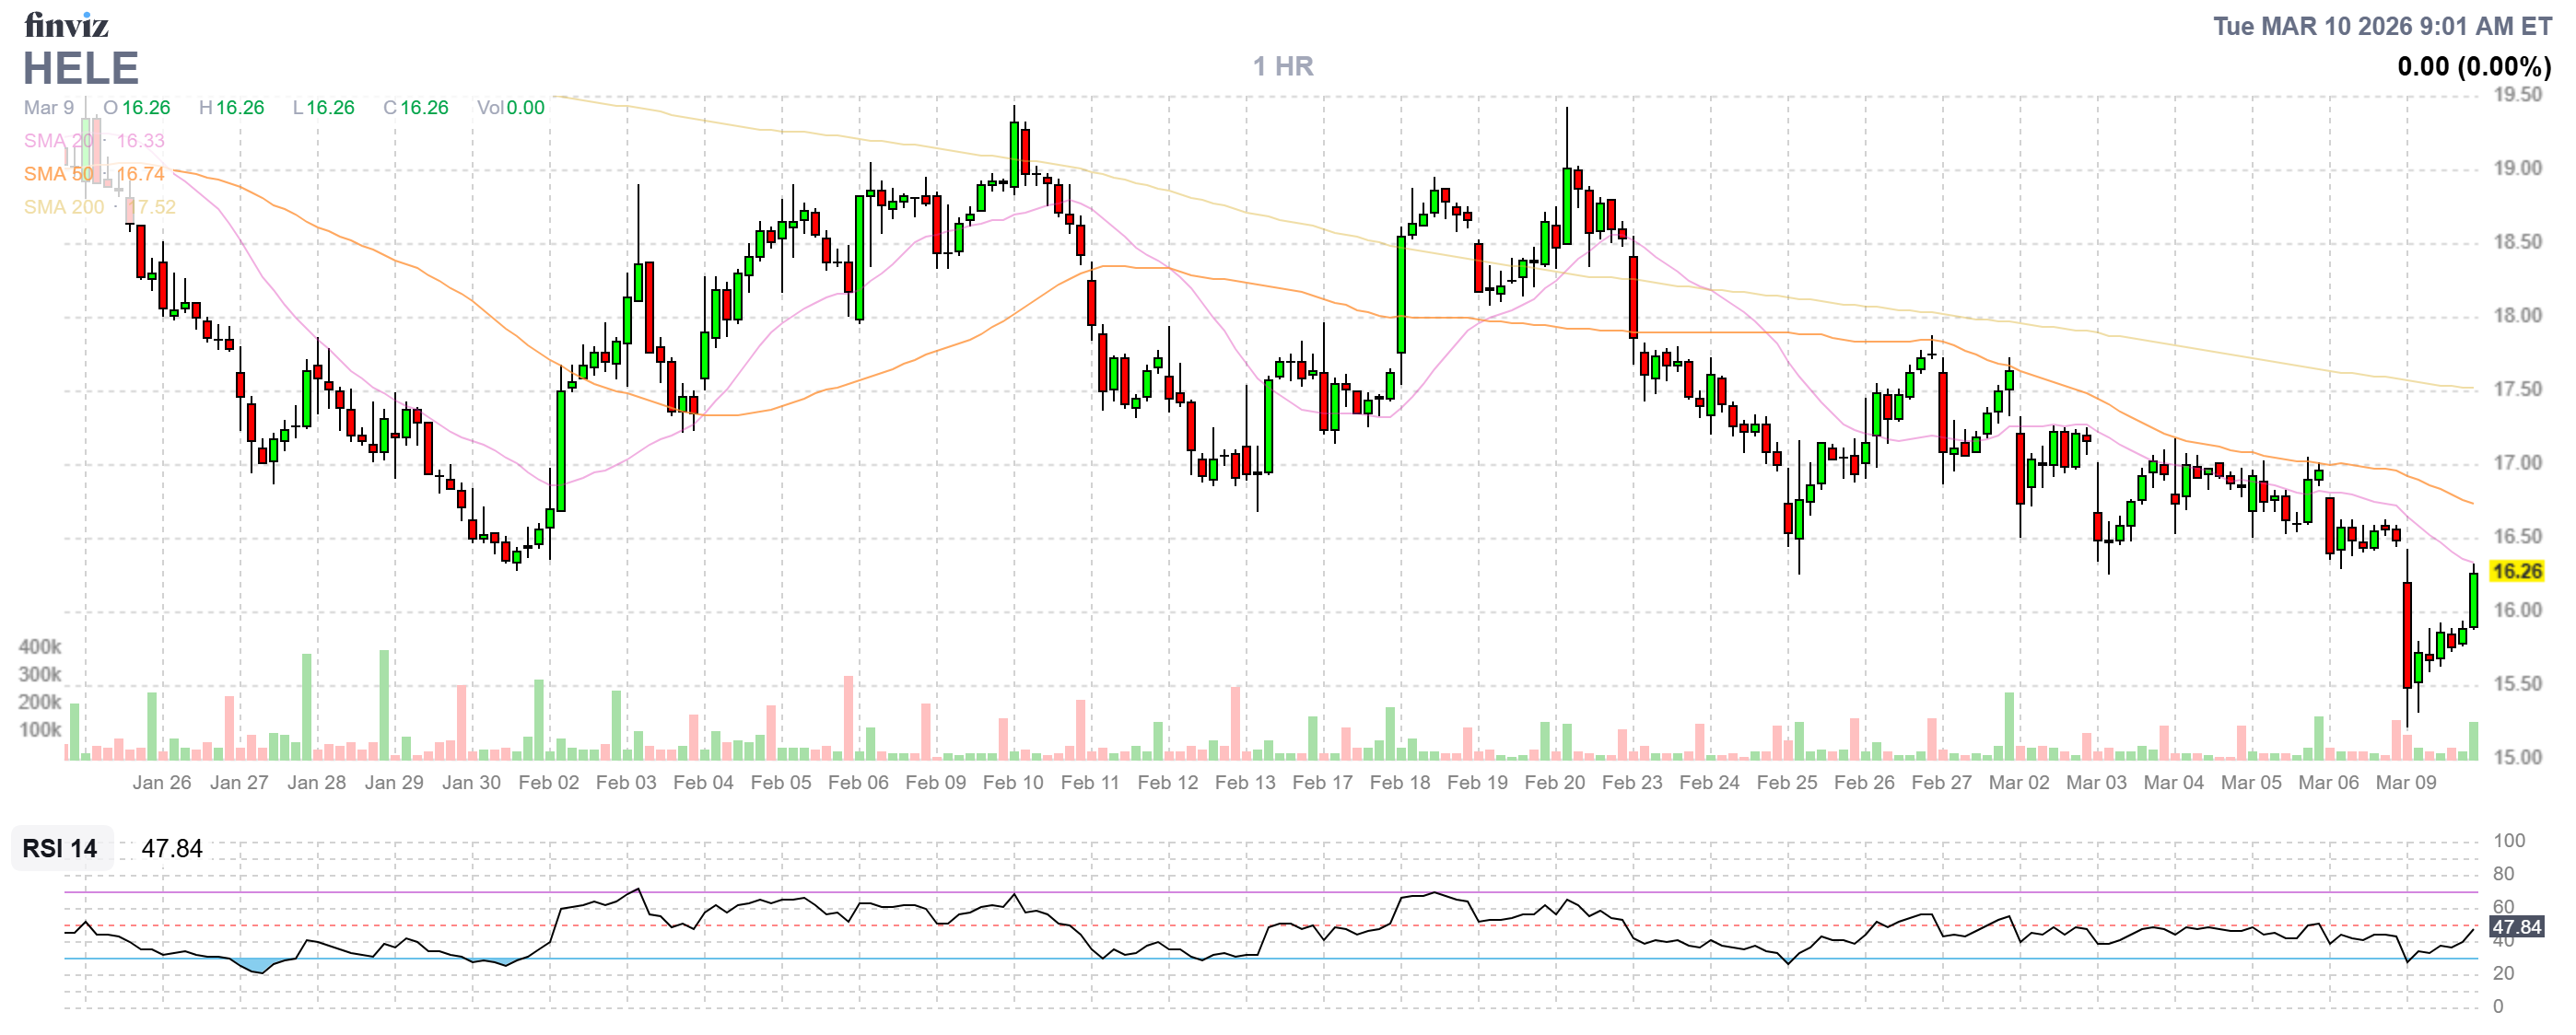Click the HELE ticker symbol
The width and height of the screenshot is (2576, 1035).
tap(81, 69)
